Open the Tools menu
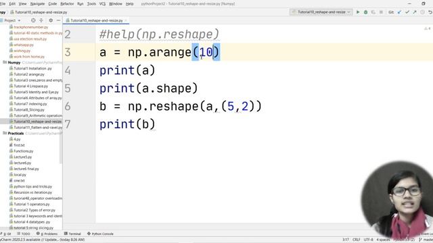 pyautogui.click(x=91, y=4)
